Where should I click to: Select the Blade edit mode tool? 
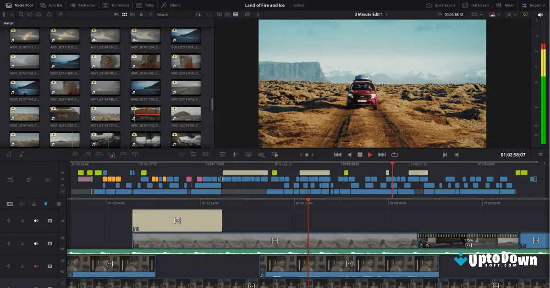[x=34, y=204]
